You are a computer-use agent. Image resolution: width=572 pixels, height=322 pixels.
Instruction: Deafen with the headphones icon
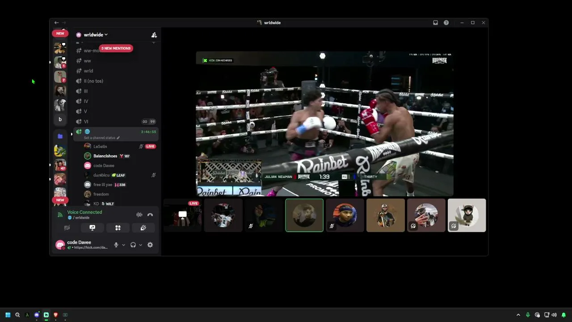click(x=133, y=245)
